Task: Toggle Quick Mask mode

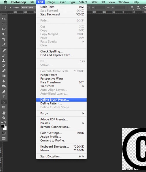Action: [4, 133]
